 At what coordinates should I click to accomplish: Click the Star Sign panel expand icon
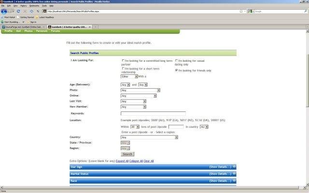[x=234, y=166]
